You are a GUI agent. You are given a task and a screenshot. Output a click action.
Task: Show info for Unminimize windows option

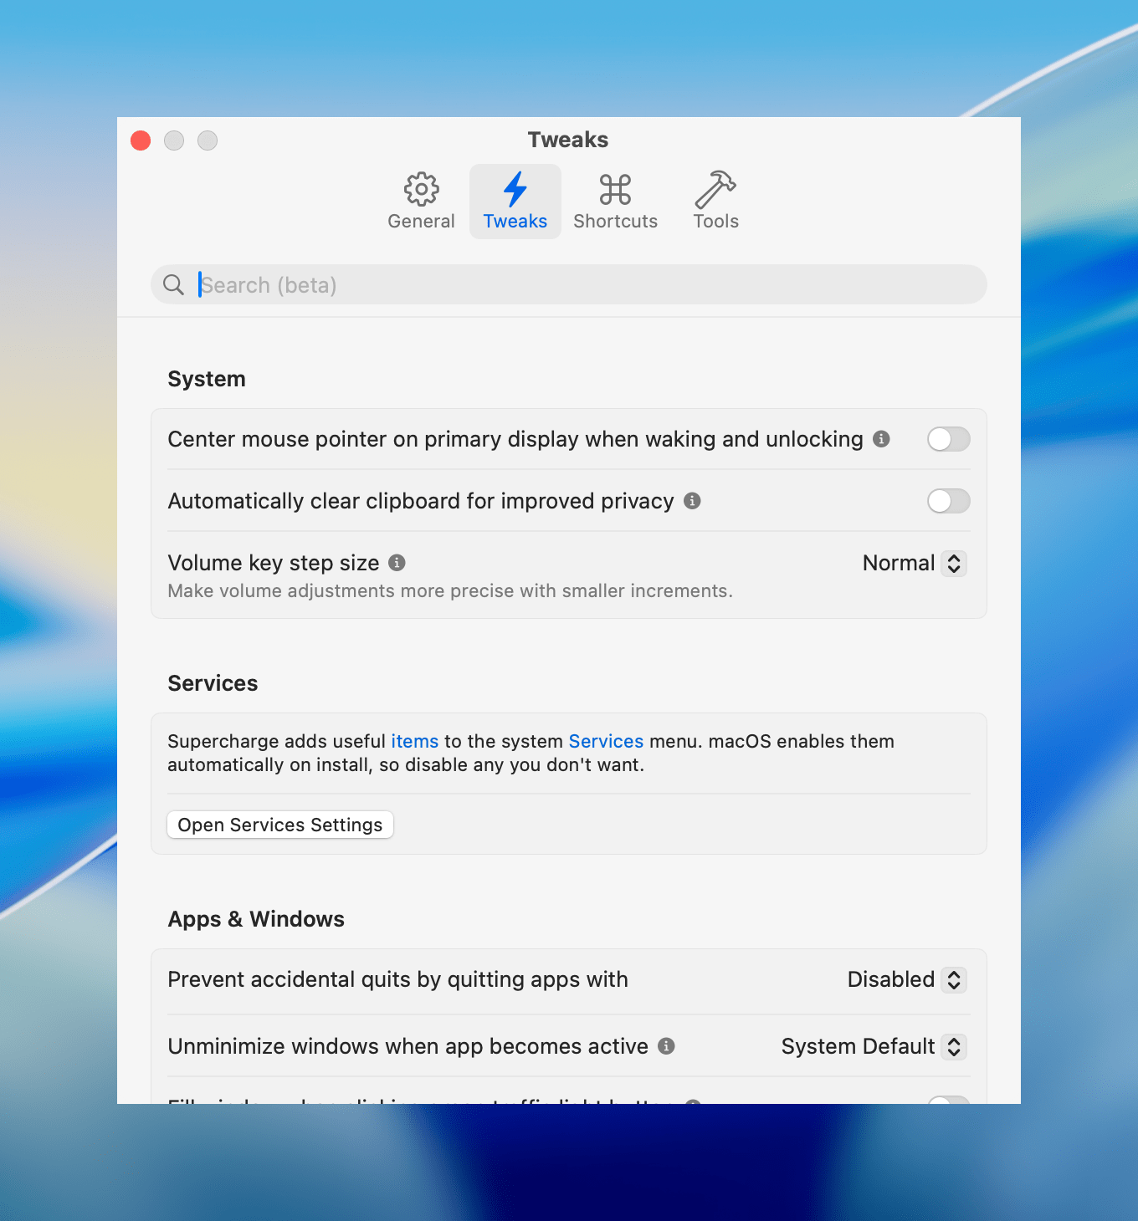coord(666,1046)
